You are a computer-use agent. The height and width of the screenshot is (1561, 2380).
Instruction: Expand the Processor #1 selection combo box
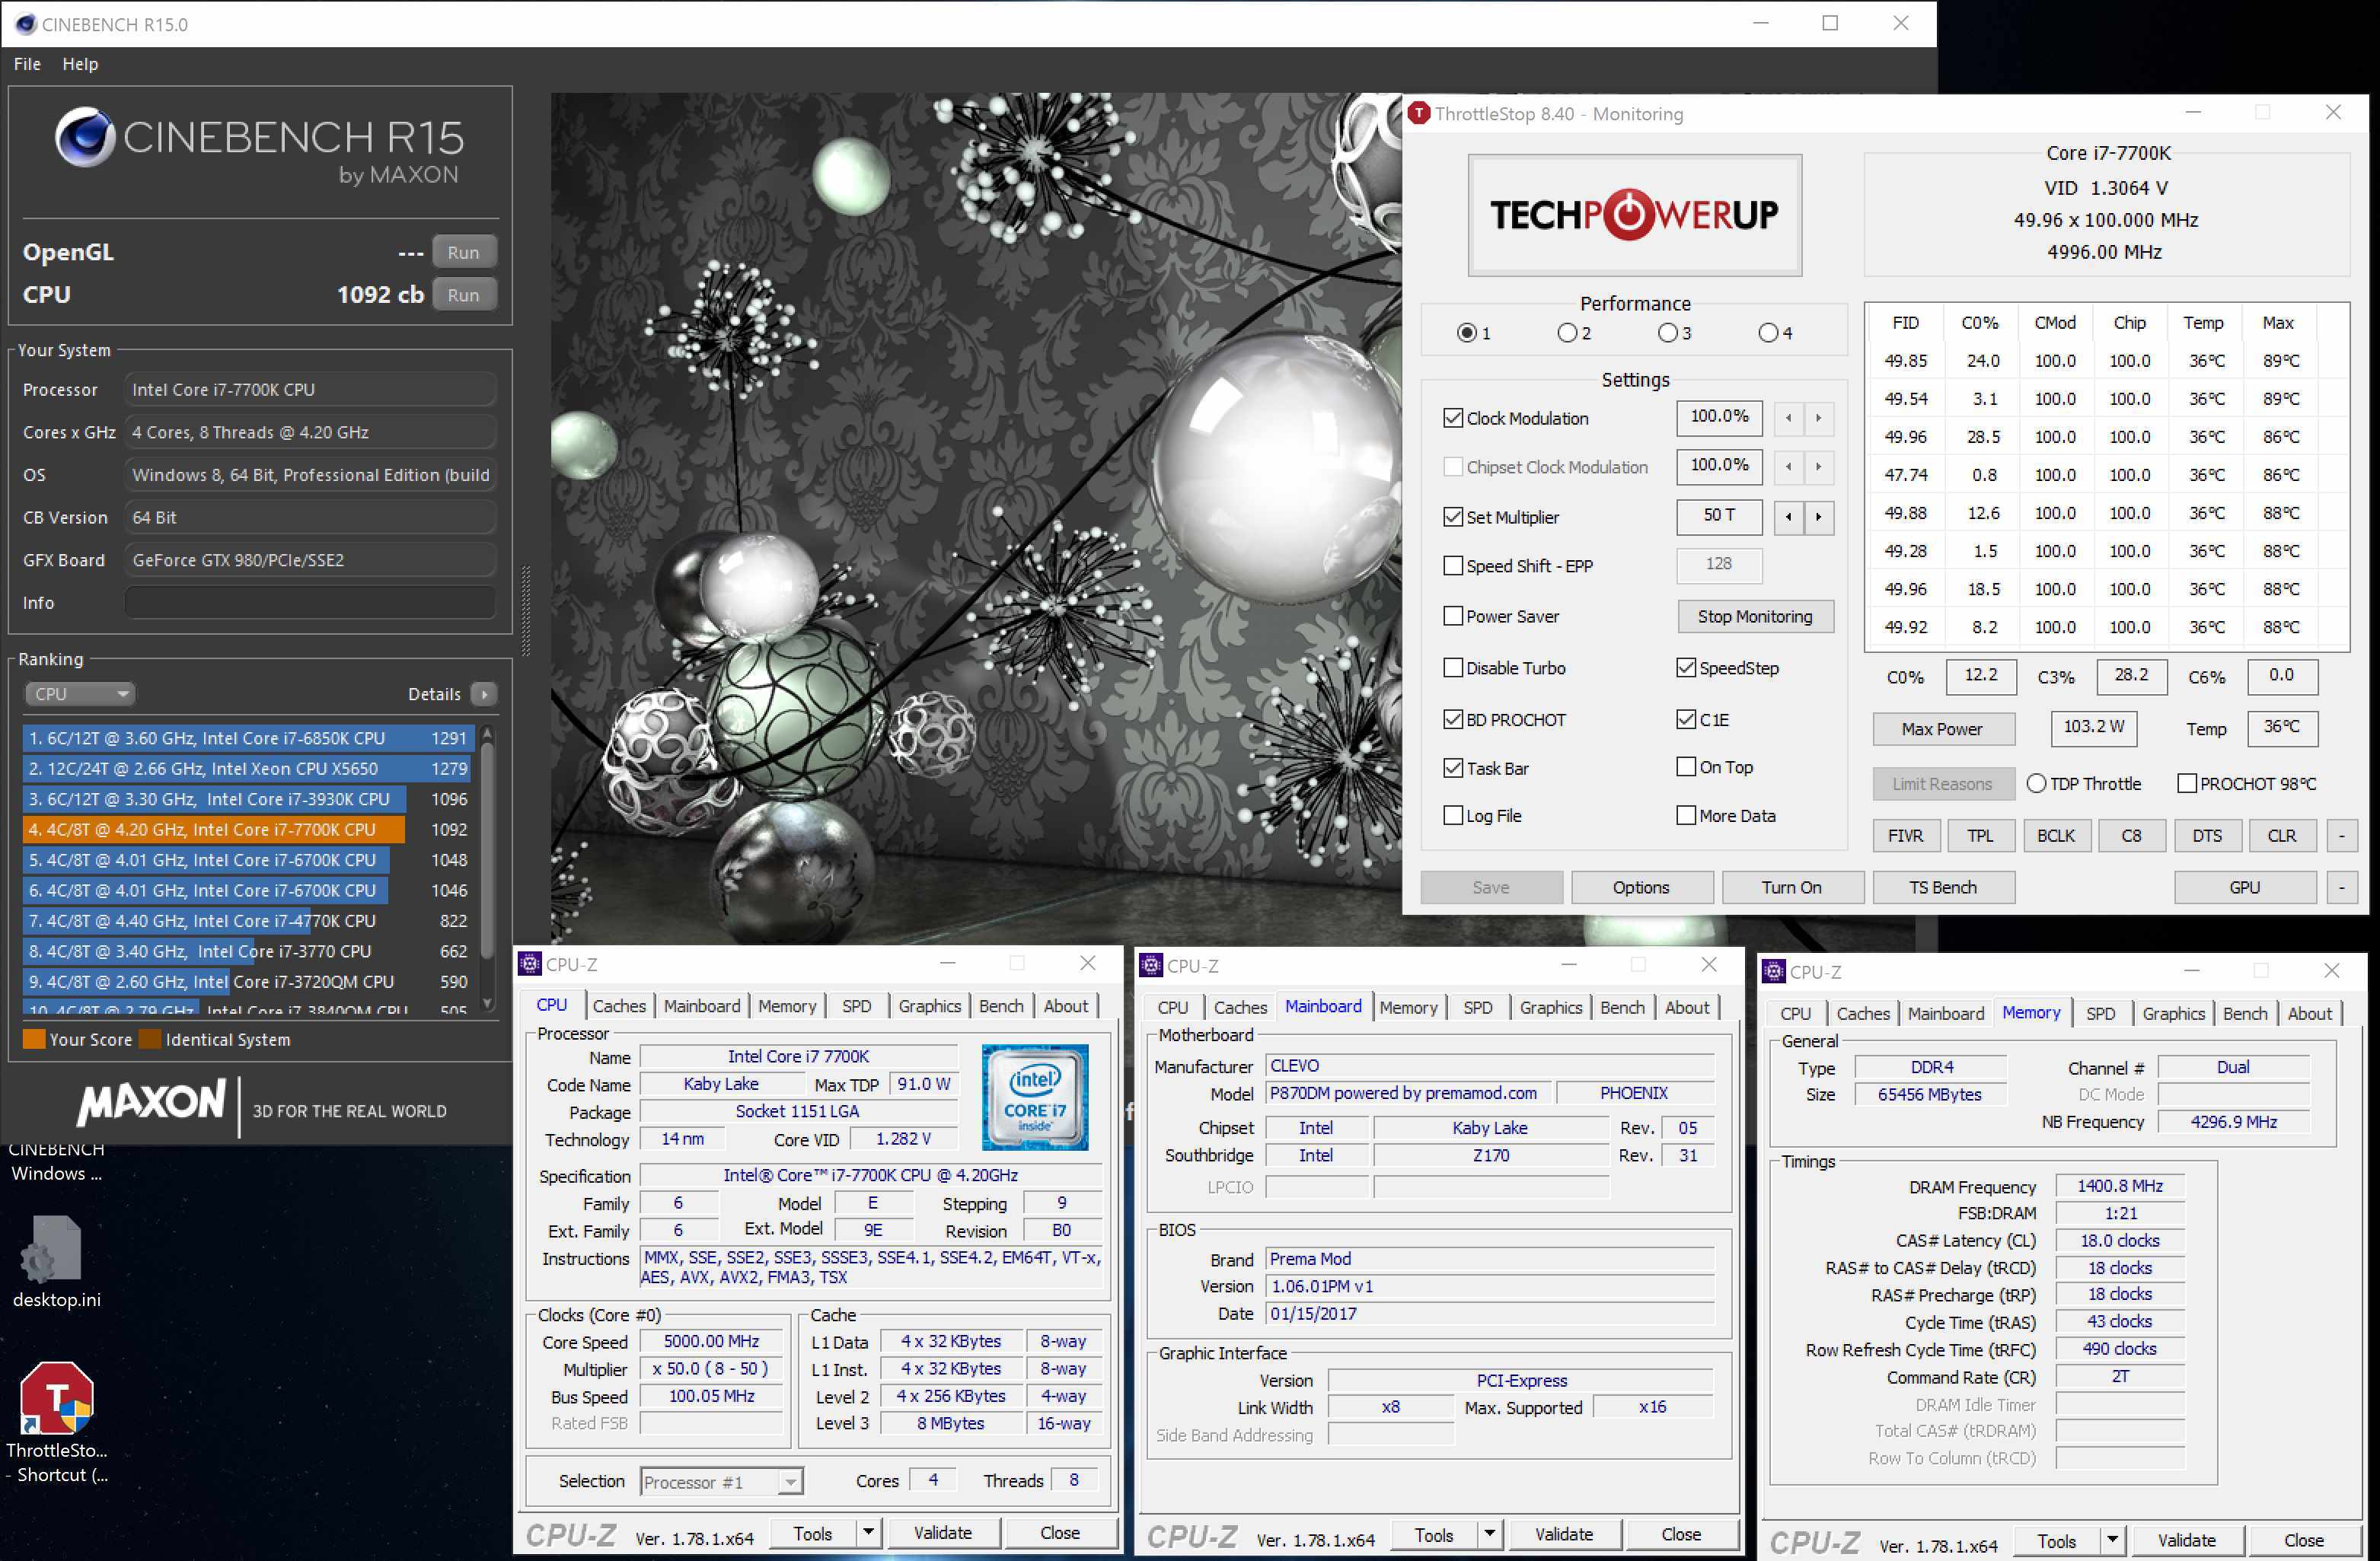coord(790,1481)
